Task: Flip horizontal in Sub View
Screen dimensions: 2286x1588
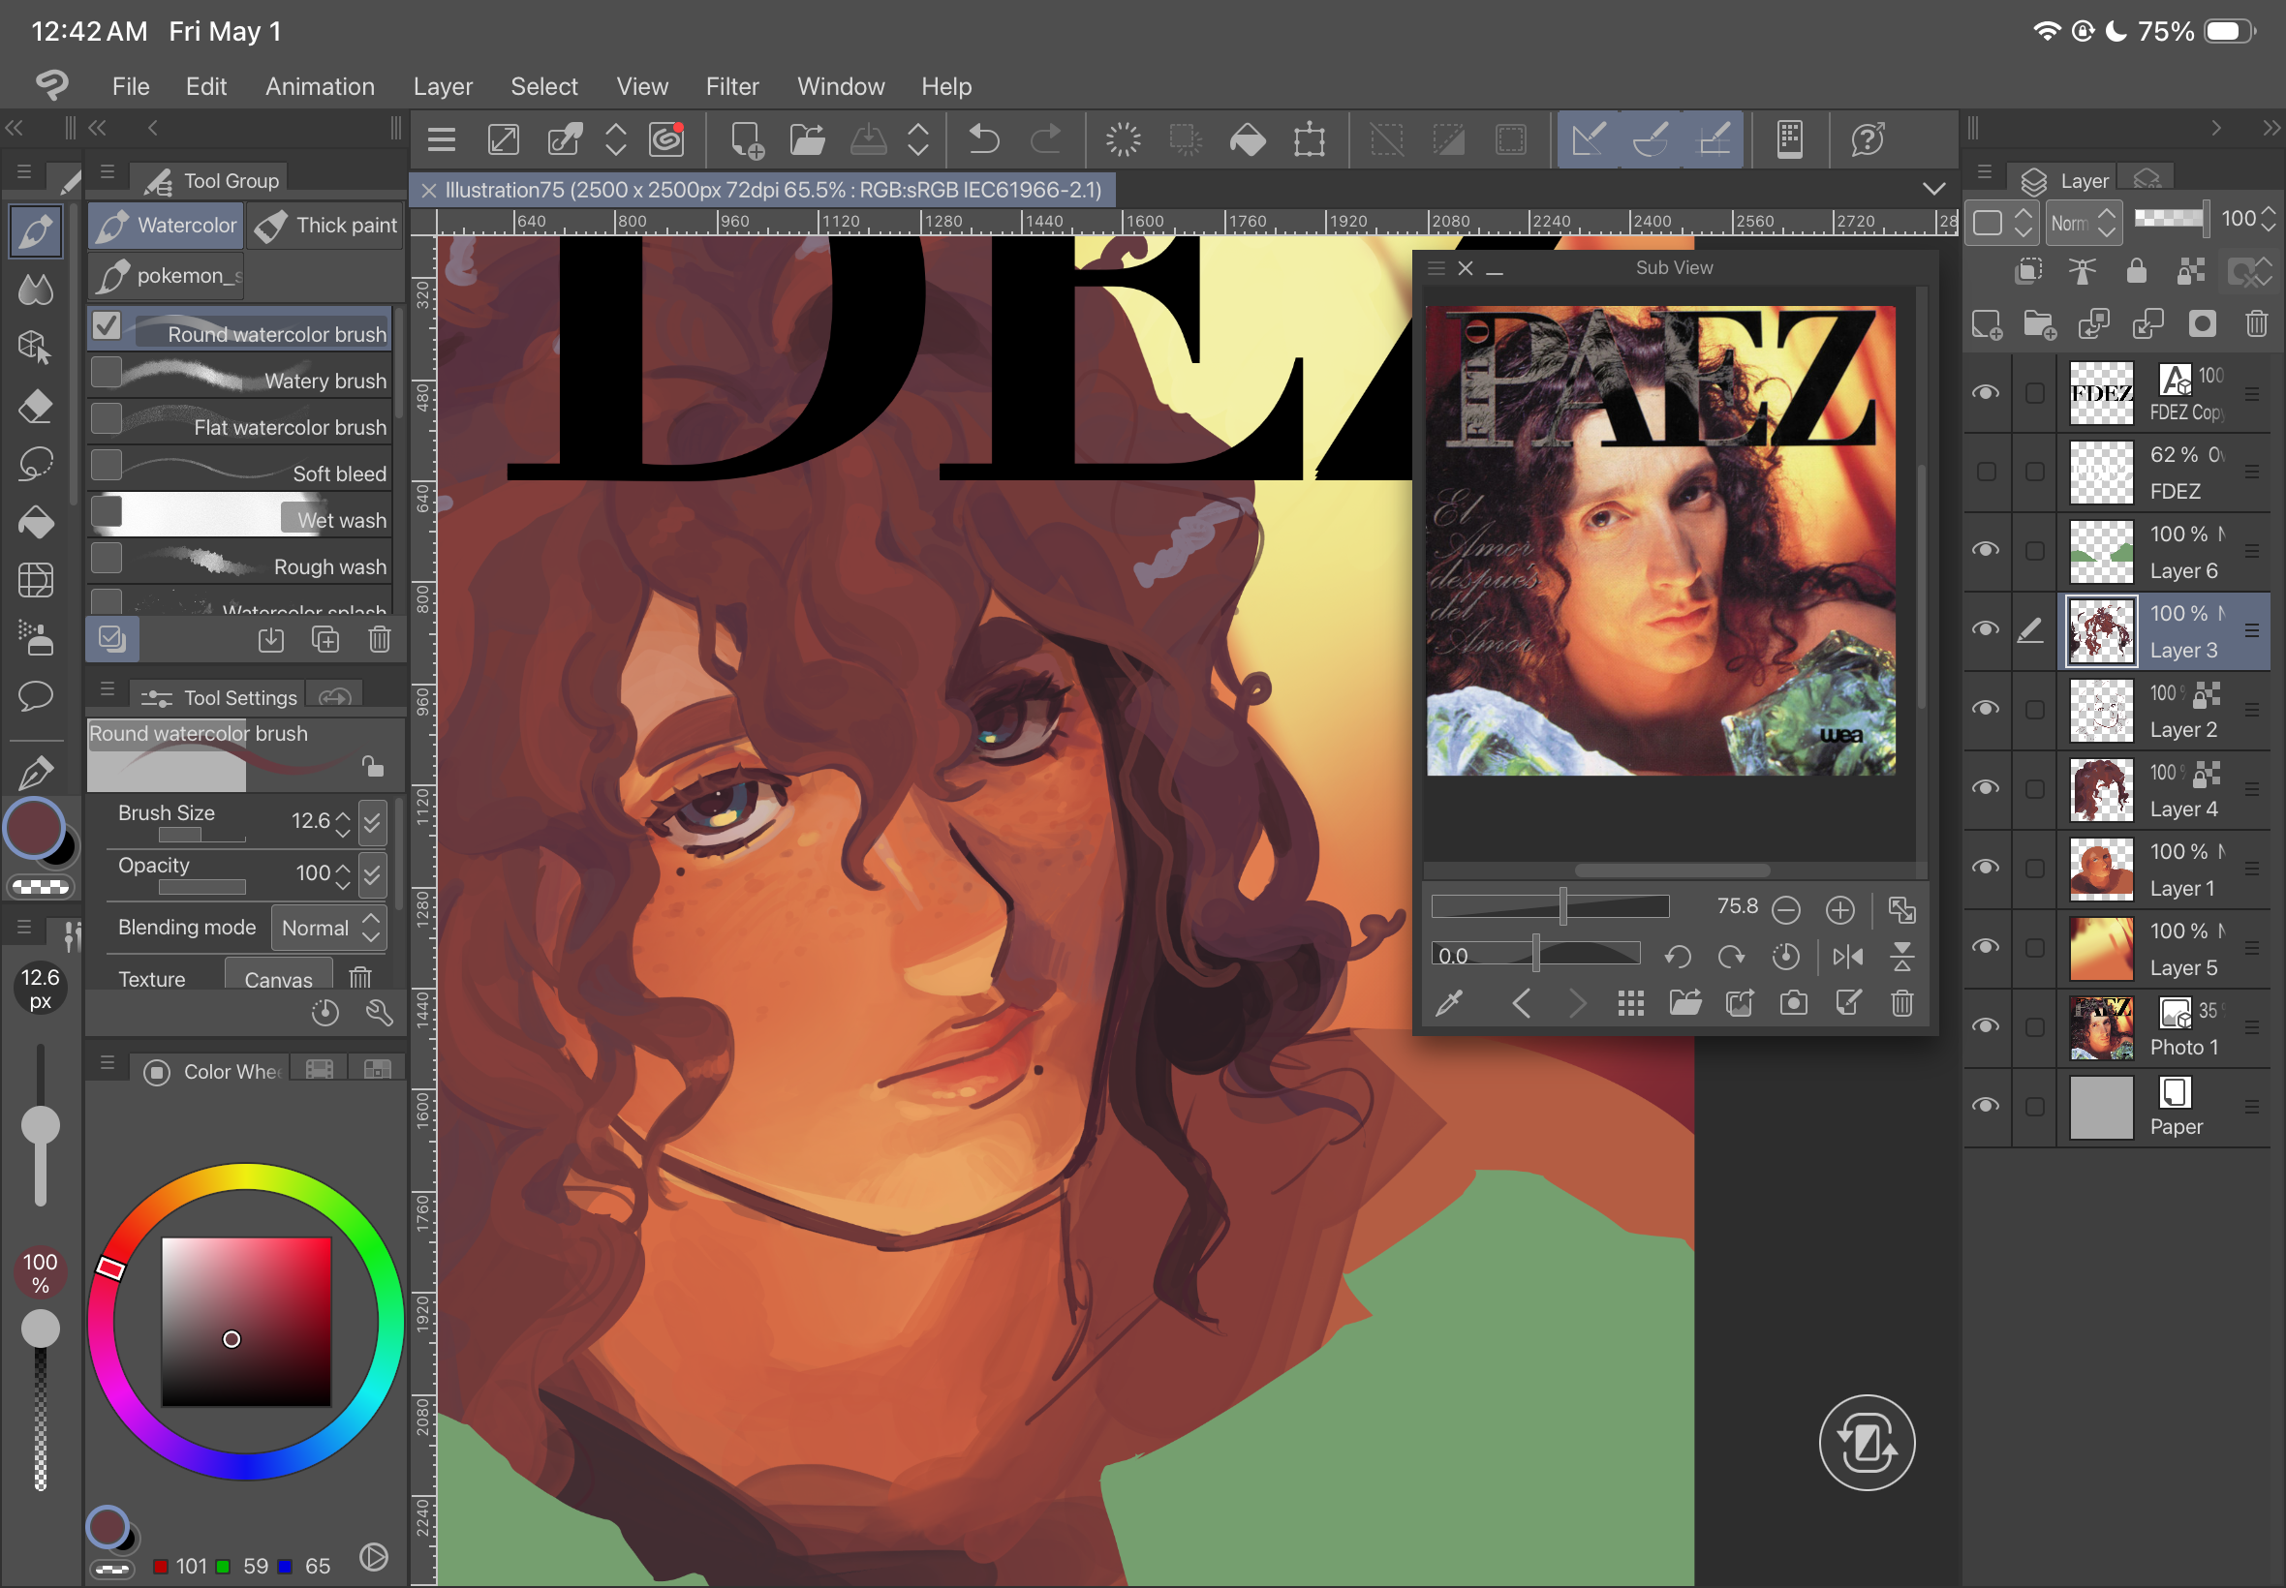Action: click(1848, 956)
